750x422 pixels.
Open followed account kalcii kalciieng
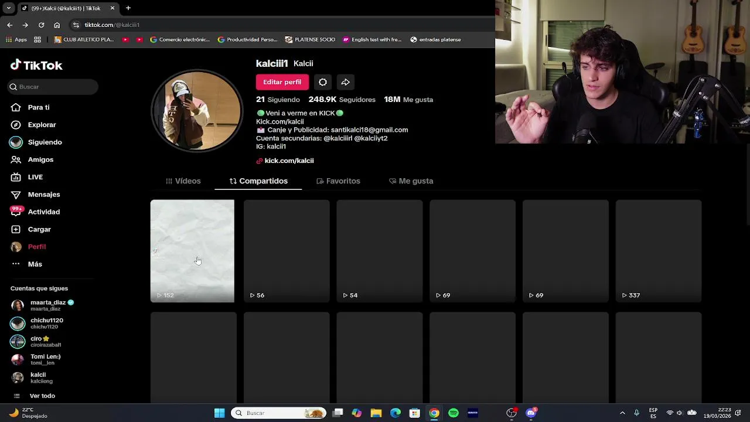pyautogui.click(x=32, y=378)
